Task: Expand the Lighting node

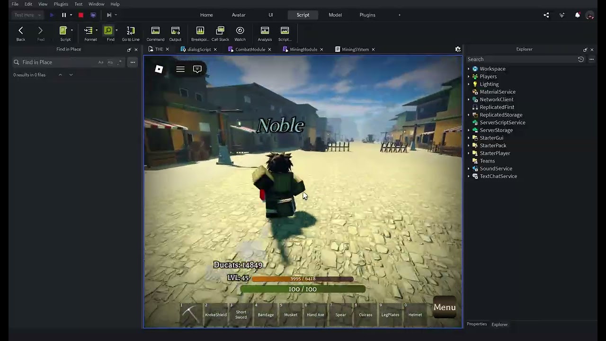Action: point(469,84)
